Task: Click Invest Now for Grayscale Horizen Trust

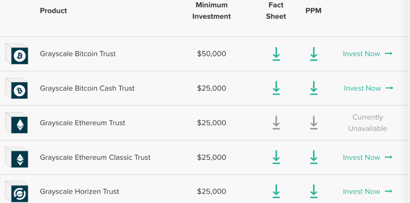Action: pyautogui.click(x=367, y=192)
